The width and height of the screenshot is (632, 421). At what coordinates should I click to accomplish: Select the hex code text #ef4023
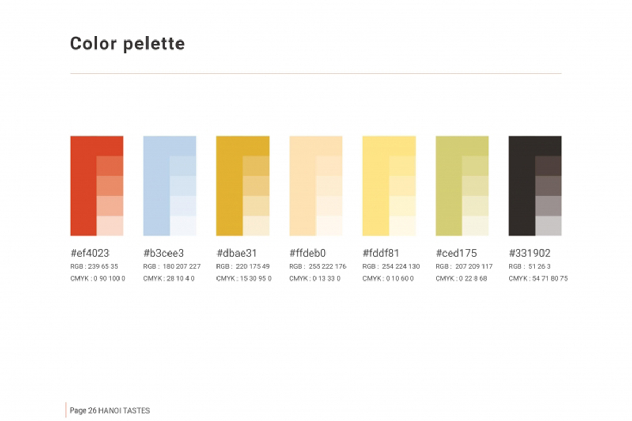tap(90, 253)
